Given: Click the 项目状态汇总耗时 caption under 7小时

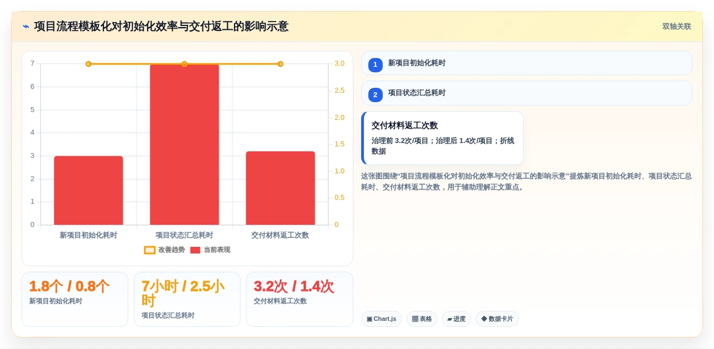Looking at the screenshot, I should [168, 315].
